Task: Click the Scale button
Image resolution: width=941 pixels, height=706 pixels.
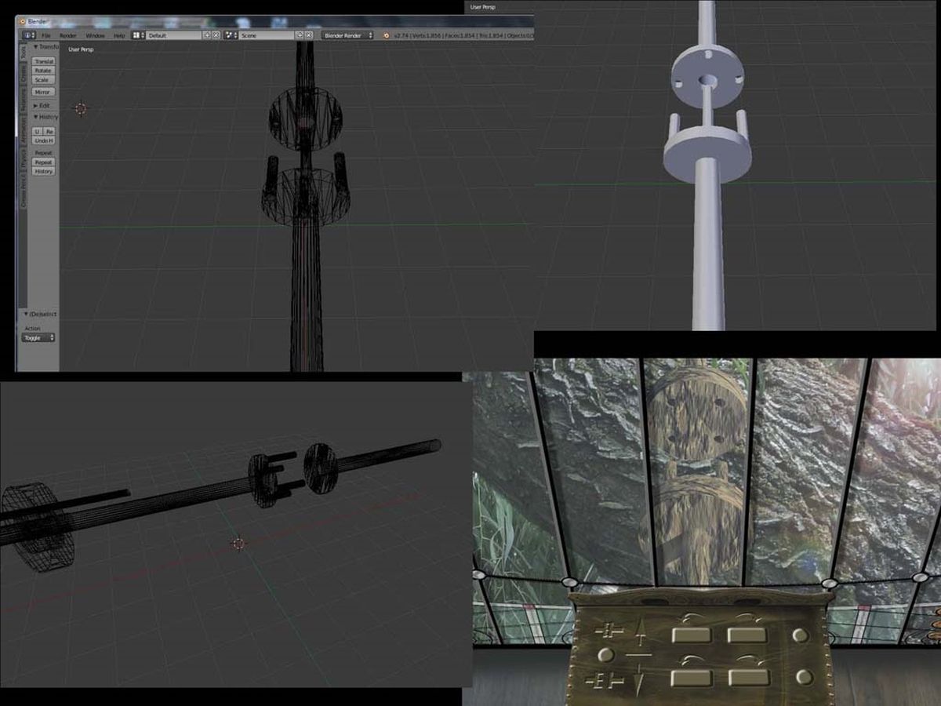Action: coord(44,80)
